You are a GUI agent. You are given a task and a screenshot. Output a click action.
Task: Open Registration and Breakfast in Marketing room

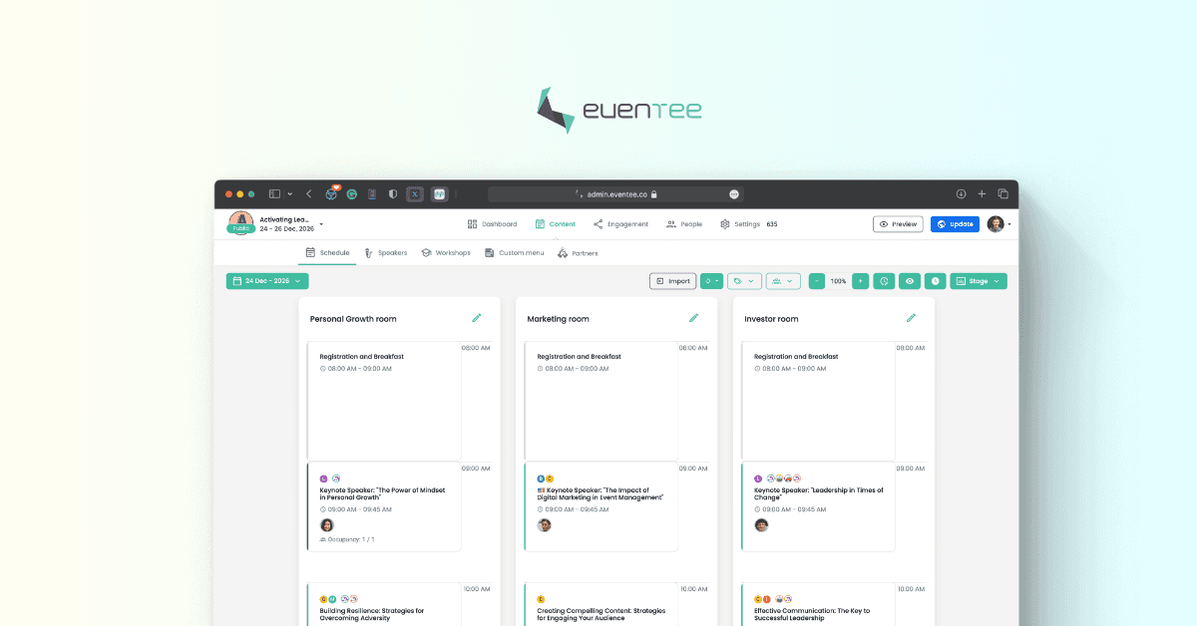600,401
